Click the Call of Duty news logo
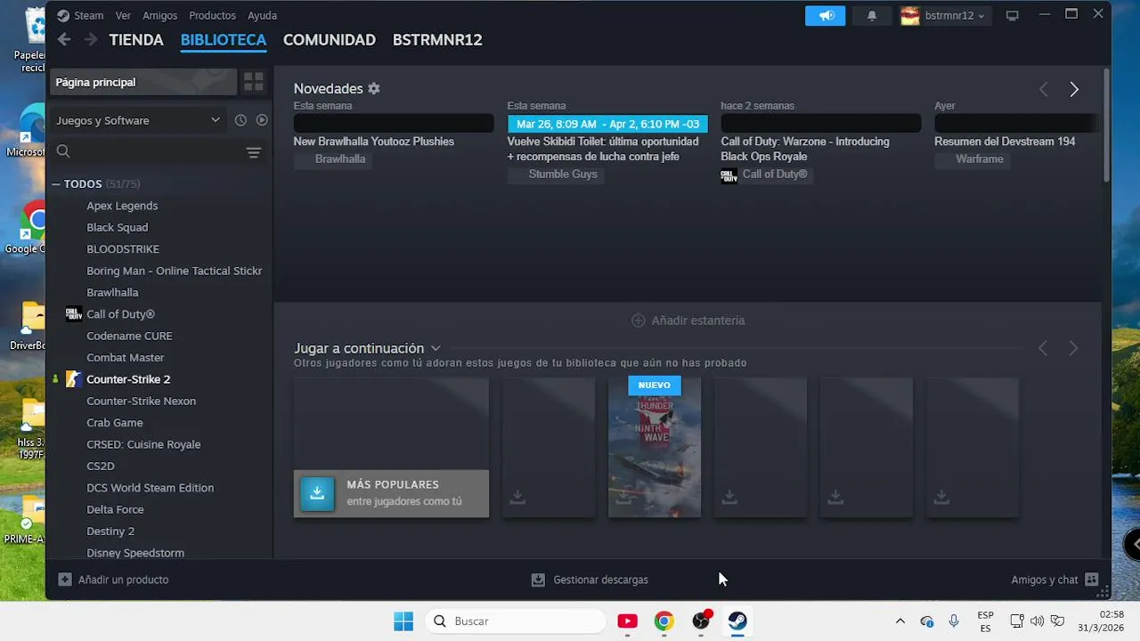The image size is (1140, 641). click(x=729, y=174)
